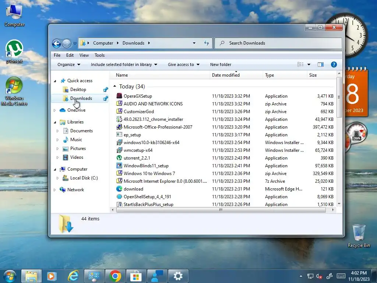This screenshot has height=283, width=377.
Task: Collapse the Quick access tree node
Action: pos(55,81)
